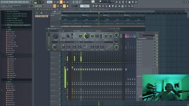The image size is (189, 106).
Task: Toggle Keep pitch option in Fruity Delay
Action: point(63,36)
